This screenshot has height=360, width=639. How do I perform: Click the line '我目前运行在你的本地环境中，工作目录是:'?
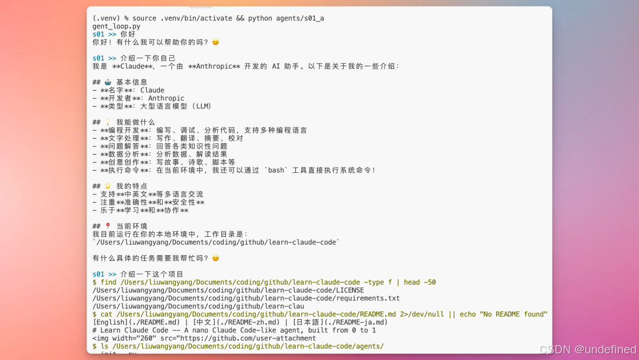coord(170,234)
